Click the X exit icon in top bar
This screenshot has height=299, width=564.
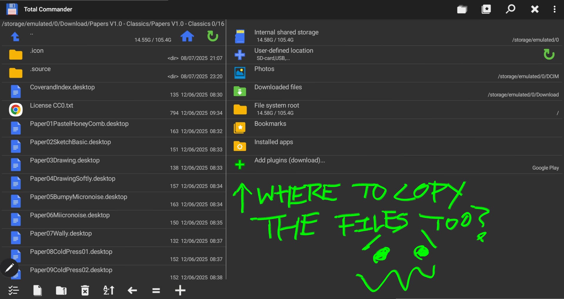pos(535,9)
